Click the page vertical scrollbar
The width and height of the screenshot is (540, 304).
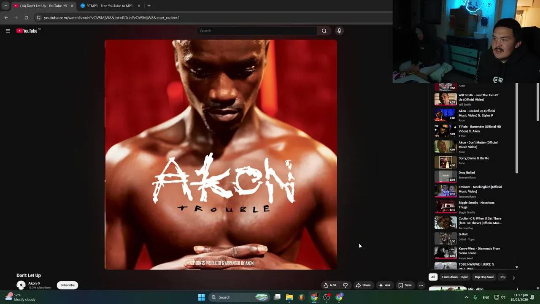point(538,101)
